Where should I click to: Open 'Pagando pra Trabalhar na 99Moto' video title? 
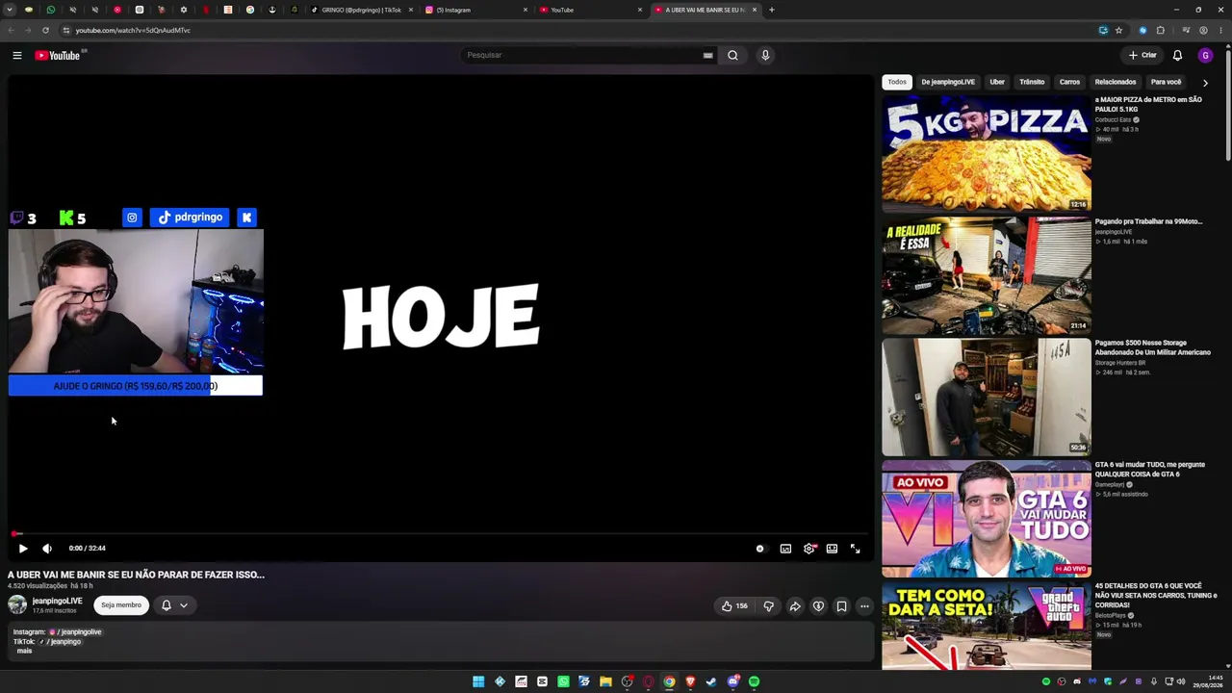(1148, 221)
